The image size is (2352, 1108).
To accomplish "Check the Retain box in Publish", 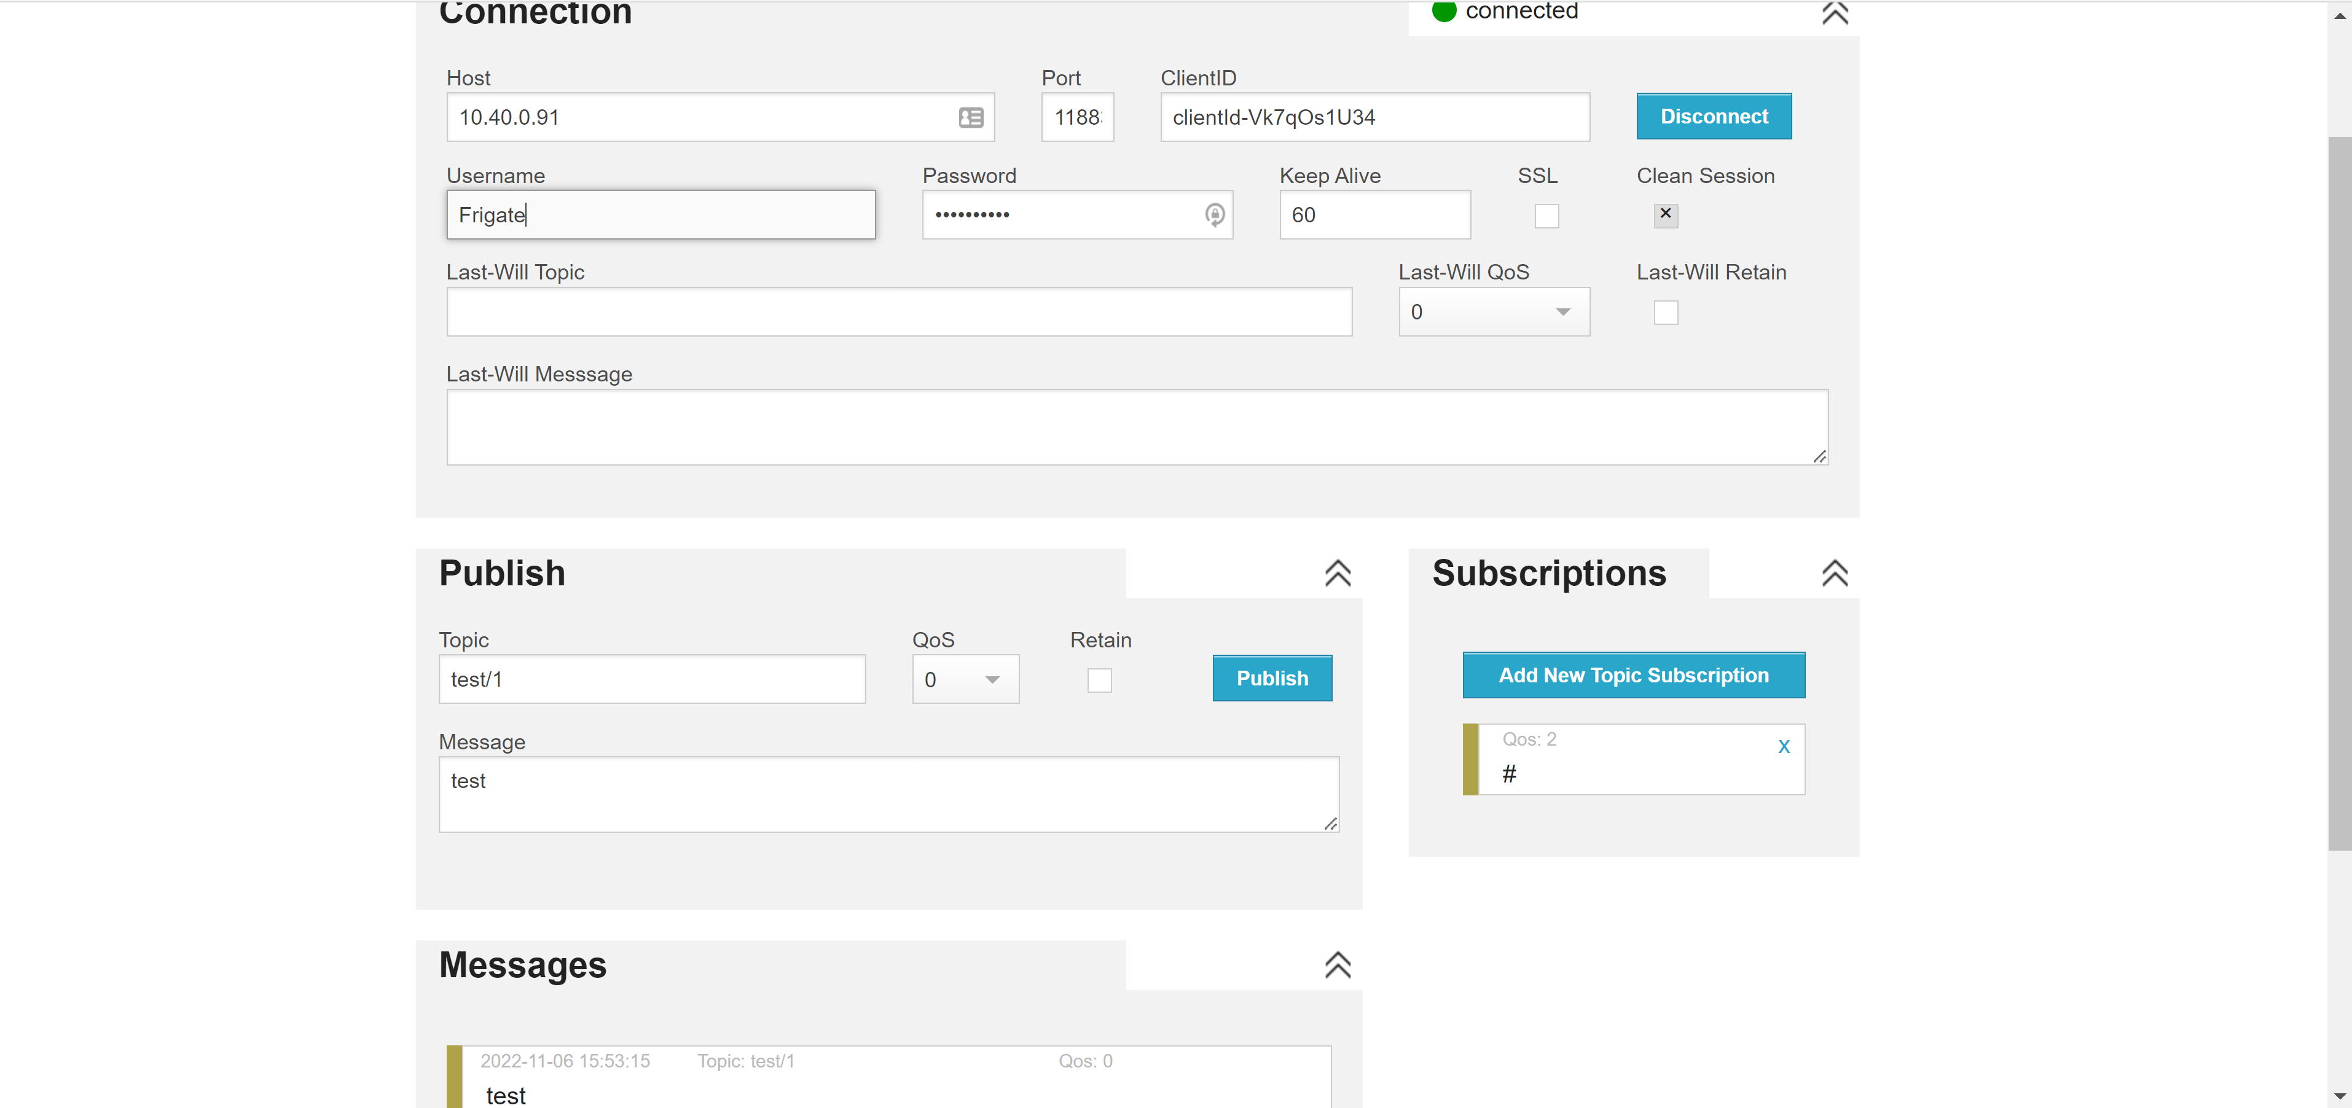I will 1099,680.
